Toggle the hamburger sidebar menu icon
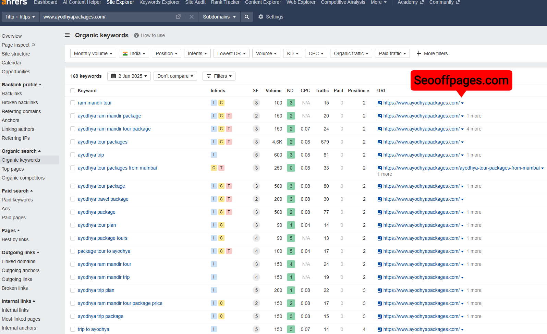This screenshot has height=334, width=547. [x=67, y=35]
